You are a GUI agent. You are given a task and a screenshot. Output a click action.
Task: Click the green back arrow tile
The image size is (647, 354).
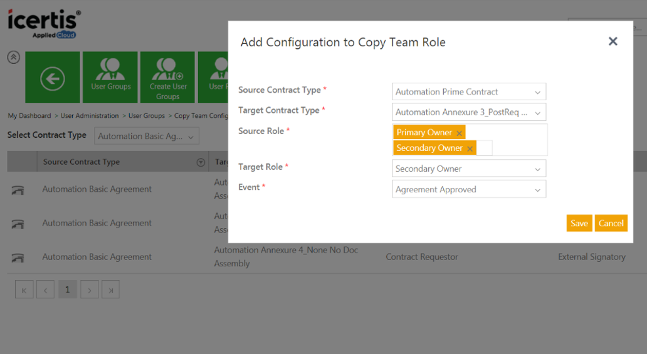53,78
